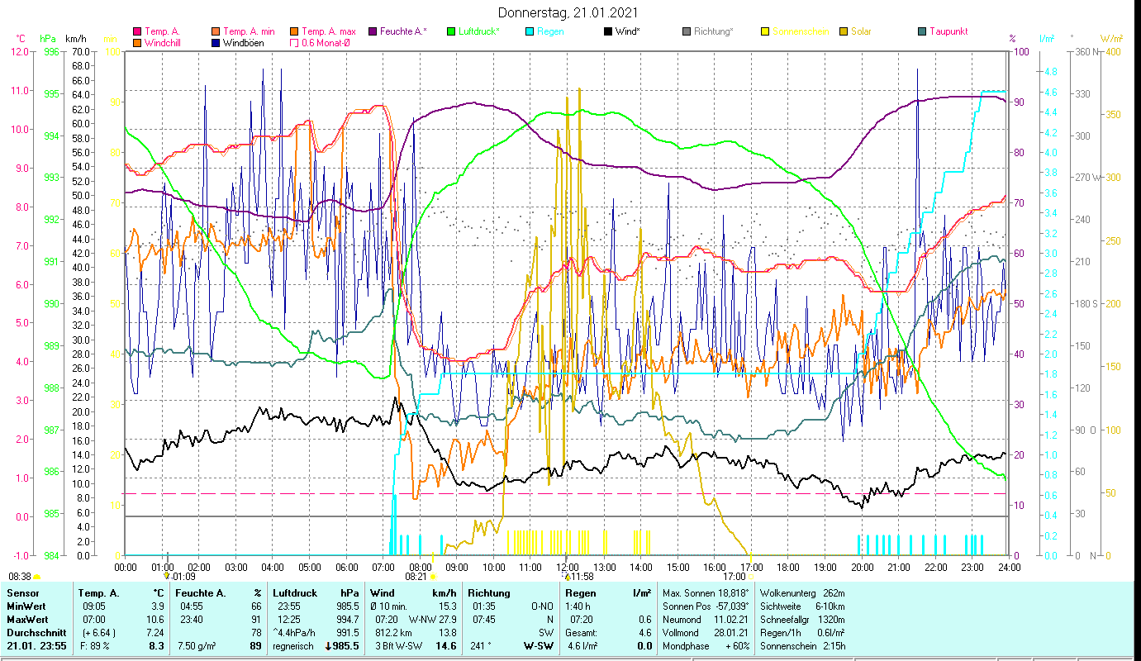The image size is (1141, 661).
Task: Click the solar noon marker at 11:58
Action: tap(568, 576)
